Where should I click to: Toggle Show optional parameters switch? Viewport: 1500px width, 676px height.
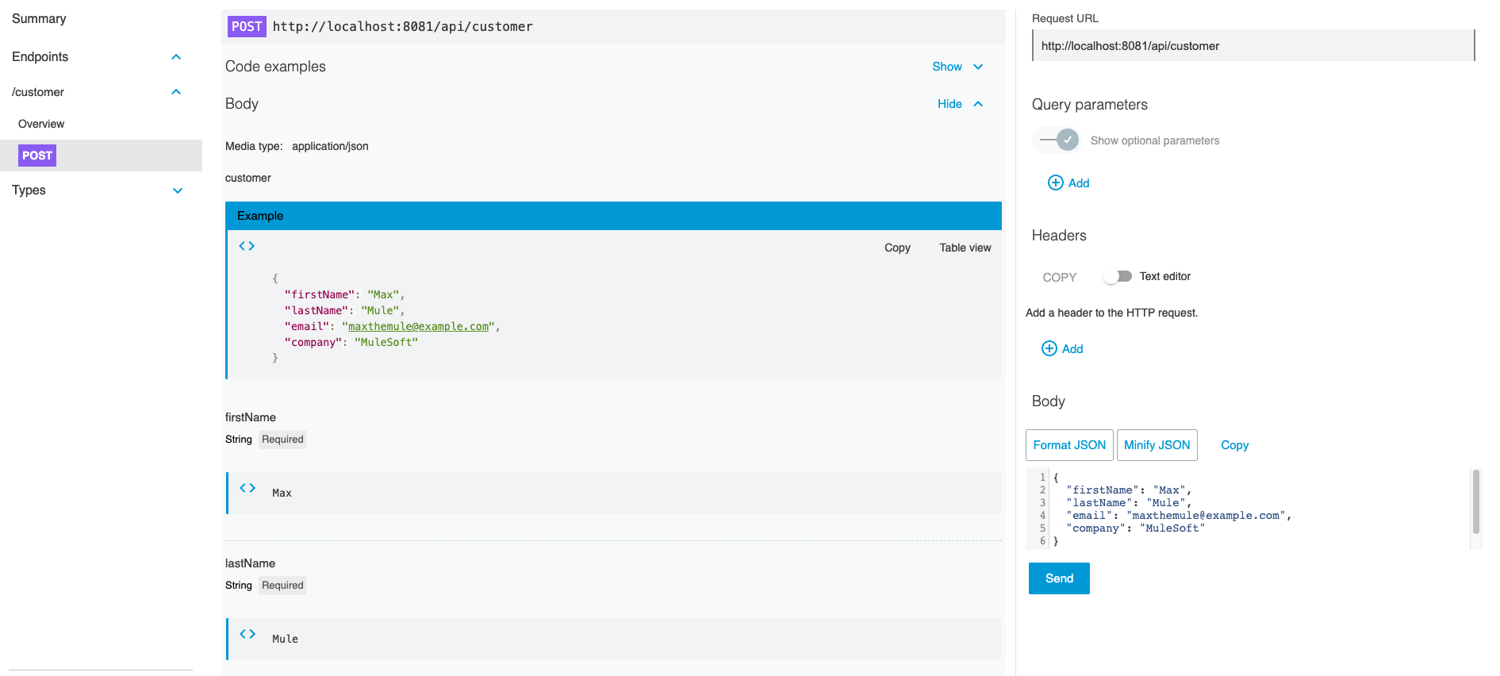click(1060, 140)
